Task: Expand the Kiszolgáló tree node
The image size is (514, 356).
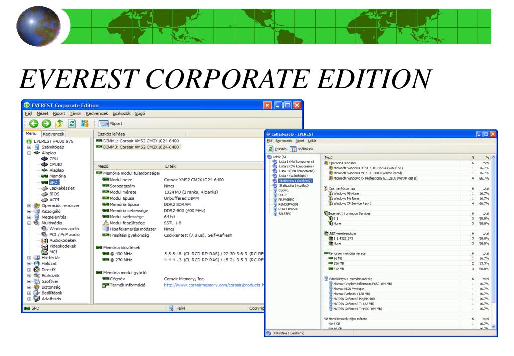Action: click(x=29, y=211)
